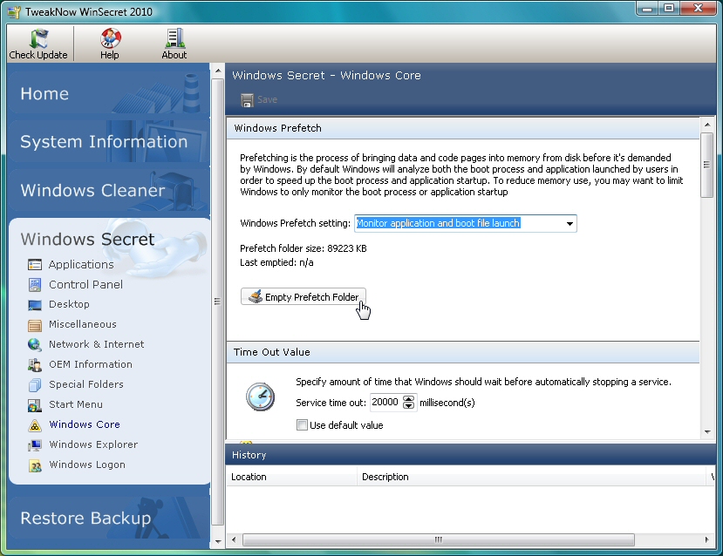Click the clock icon in Time Out Value
Viewport: 723px width, 556px height.
(x=260, y=397)
